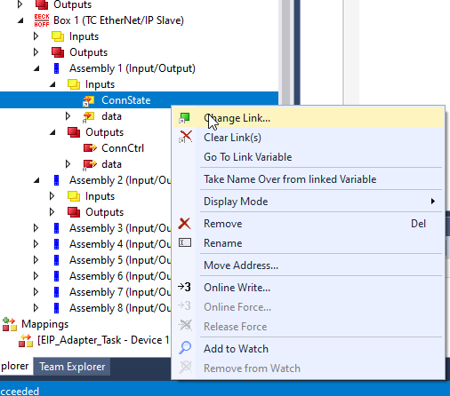Select EIP_Adapter_Task - Device 1 mapping row

pyautogui.click(x=103, y=340)
